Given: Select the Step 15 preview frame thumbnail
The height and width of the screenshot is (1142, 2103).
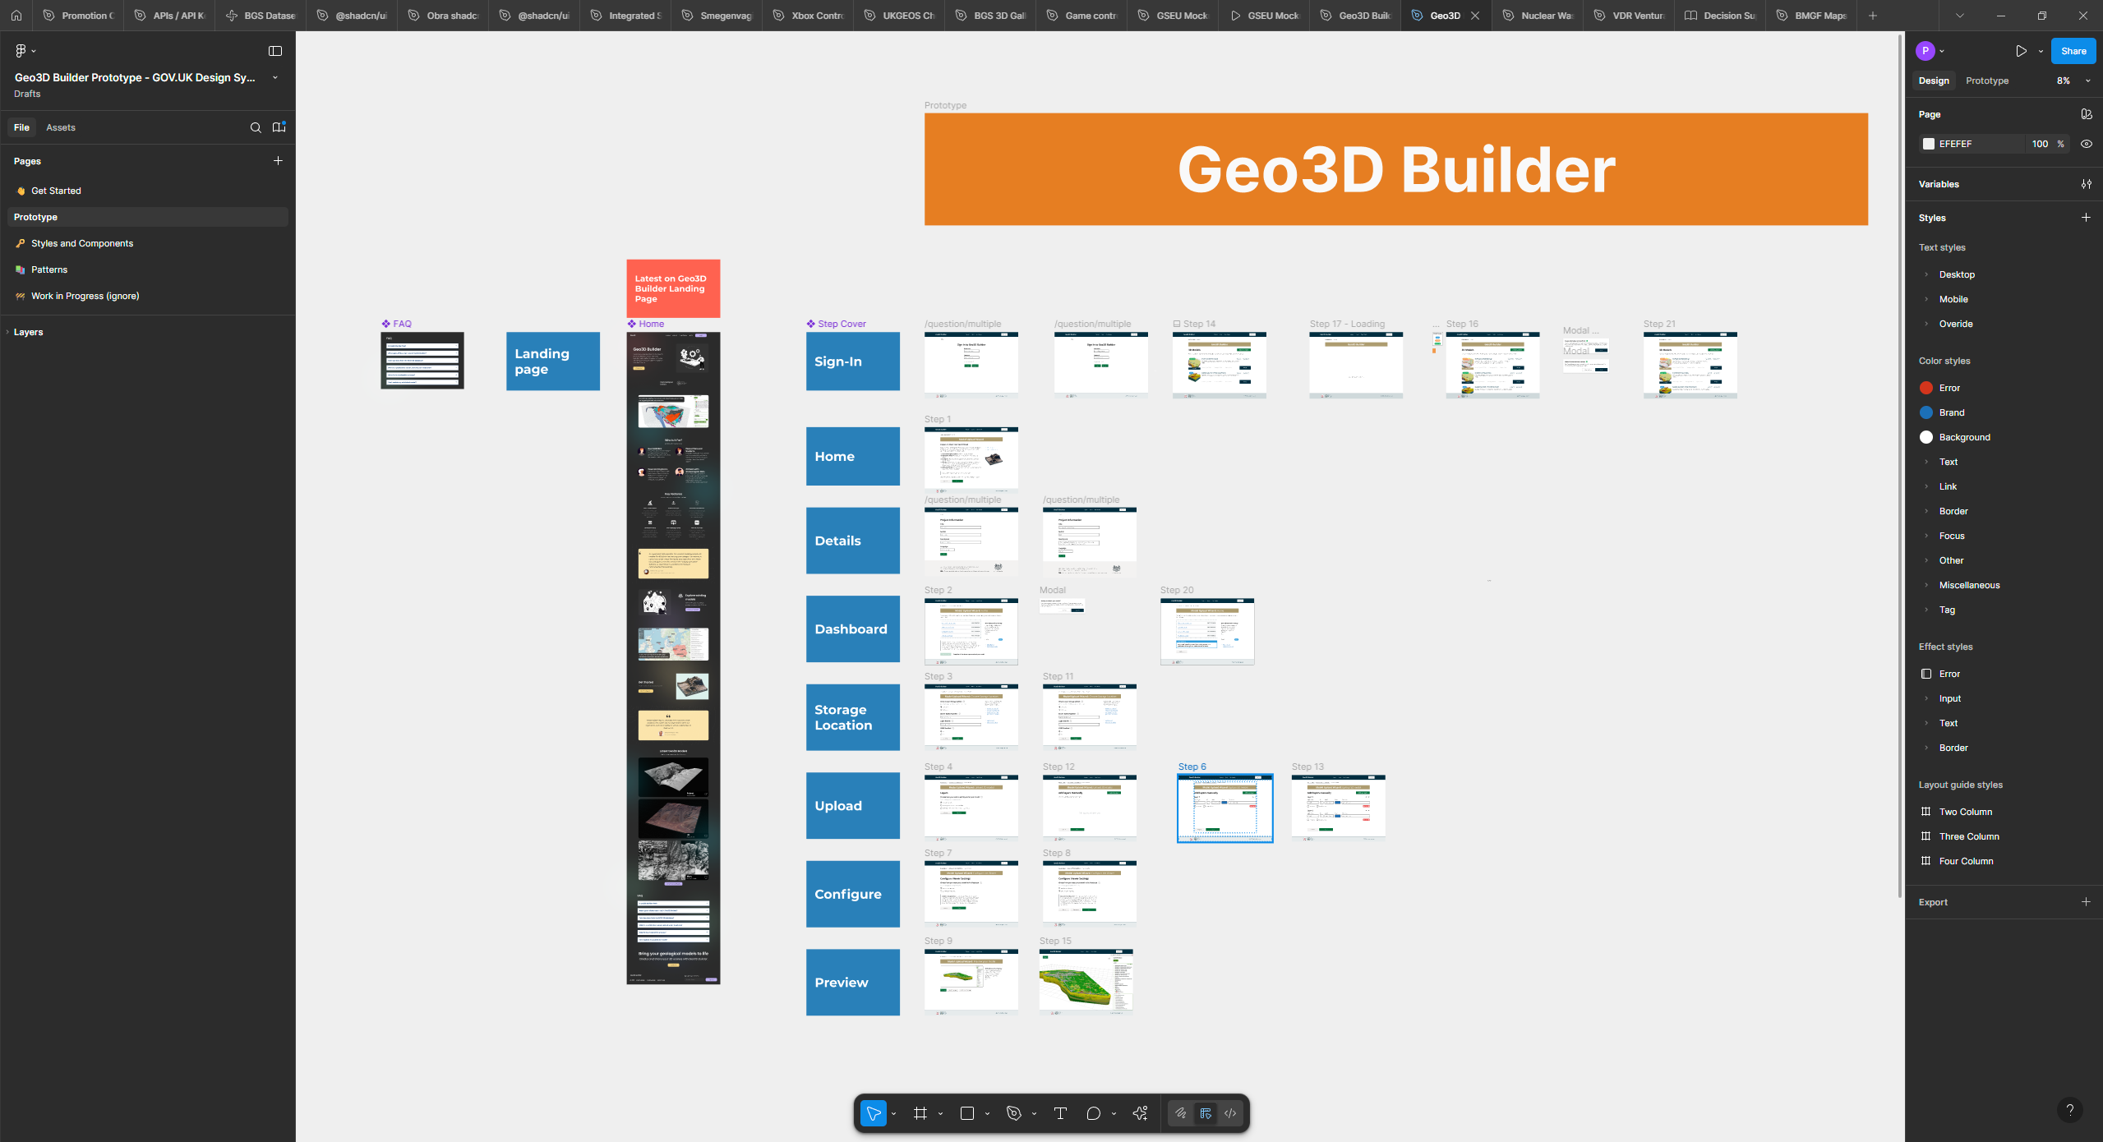Looking at the screenshot, I should (x=1086, y=982).
